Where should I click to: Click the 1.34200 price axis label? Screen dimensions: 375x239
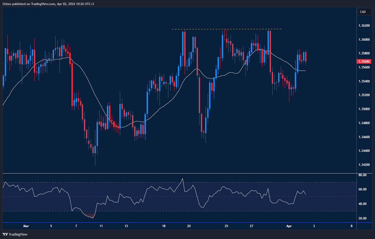[x=364, y=165]
